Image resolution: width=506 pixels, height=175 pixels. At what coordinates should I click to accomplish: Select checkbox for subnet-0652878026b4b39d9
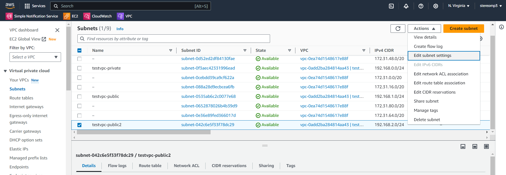79,106
